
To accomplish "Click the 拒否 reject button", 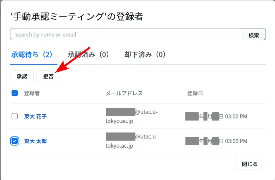I will coord(48,76).
